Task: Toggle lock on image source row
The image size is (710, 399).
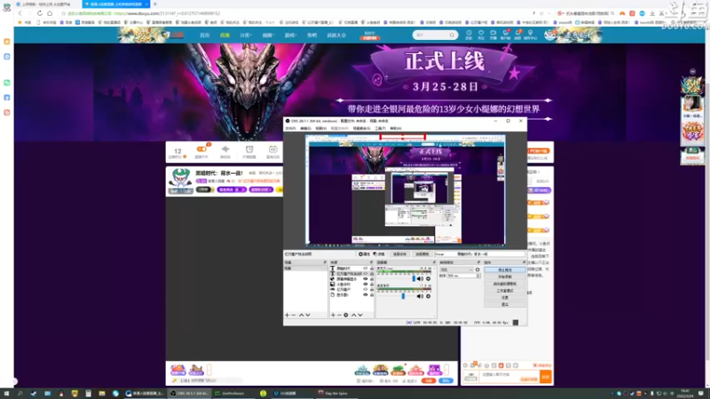Action: point(372,285)
